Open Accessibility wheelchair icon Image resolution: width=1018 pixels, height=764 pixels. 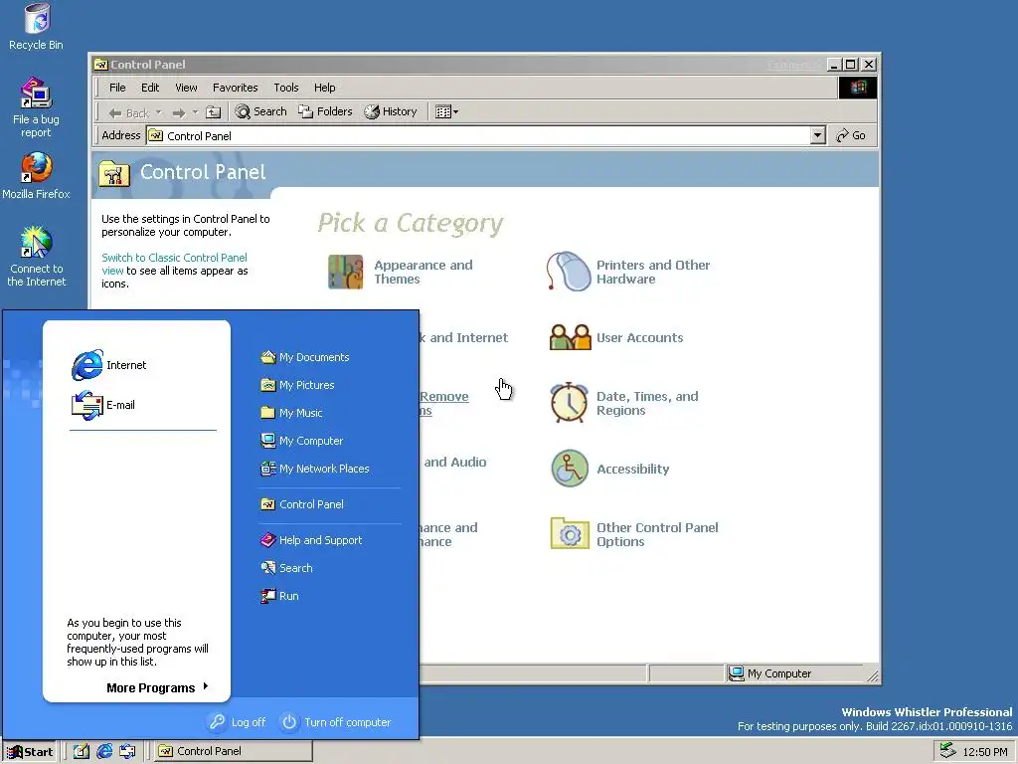[x=570, y=469]
